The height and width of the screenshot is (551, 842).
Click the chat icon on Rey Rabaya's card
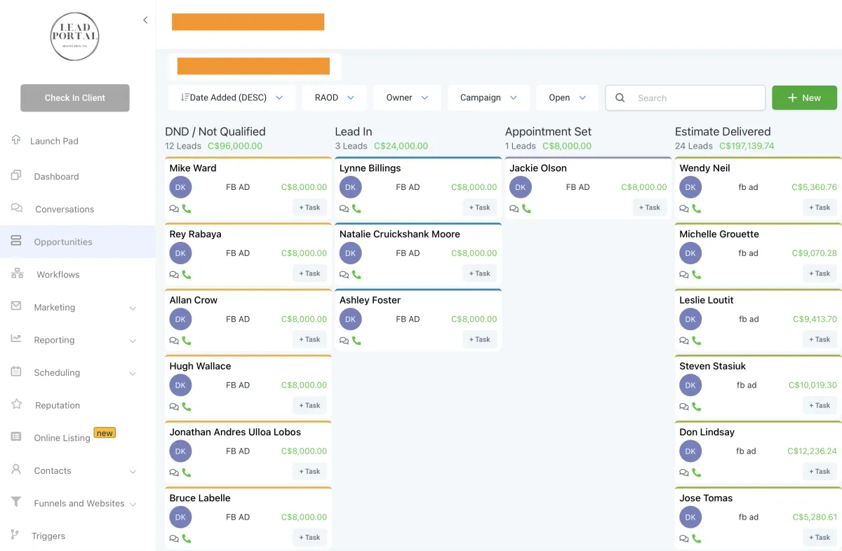click(x=174, y=275)
